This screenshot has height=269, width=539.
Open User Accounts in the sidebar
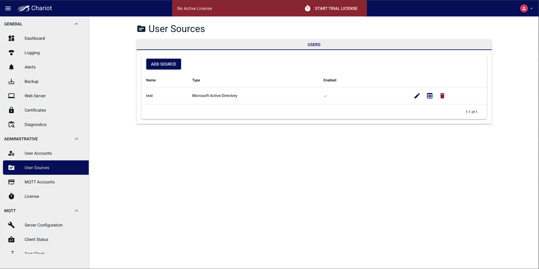[38, 153]
